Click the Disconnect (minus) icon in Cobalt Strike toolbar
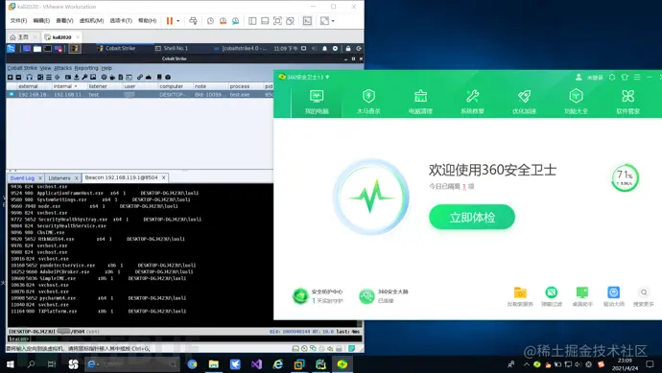Viewport: 662px width, 373px height. [x=18, y=78]
